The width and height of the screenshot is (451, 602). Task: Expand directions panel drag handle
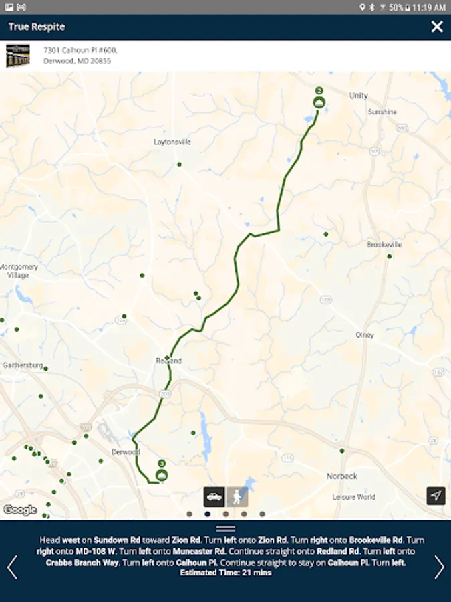point(226,528)
